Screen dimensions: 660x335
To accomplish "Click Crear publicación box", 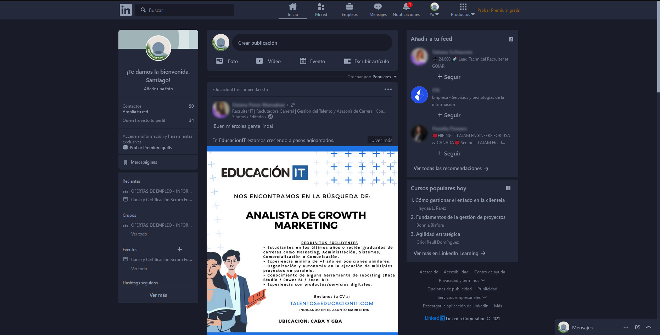I will tap(312, 42).
